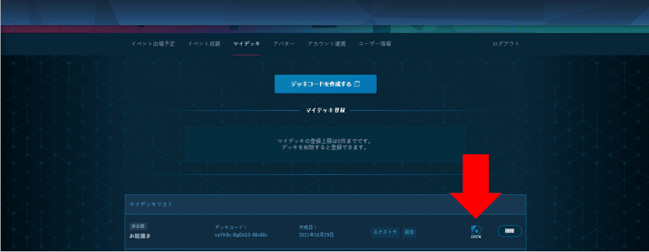Click the マイデッキの登録上限は5件までです message

coord(326,141)
